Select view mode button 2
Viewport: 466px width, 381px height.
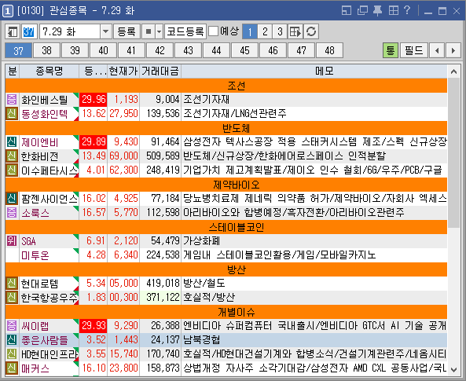(265, 31)
